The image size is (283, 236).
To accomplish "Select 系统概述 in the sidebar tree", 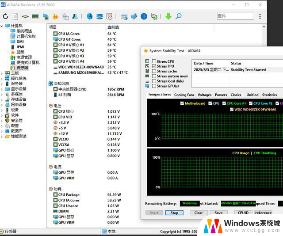I will click(x=24, y=31).
